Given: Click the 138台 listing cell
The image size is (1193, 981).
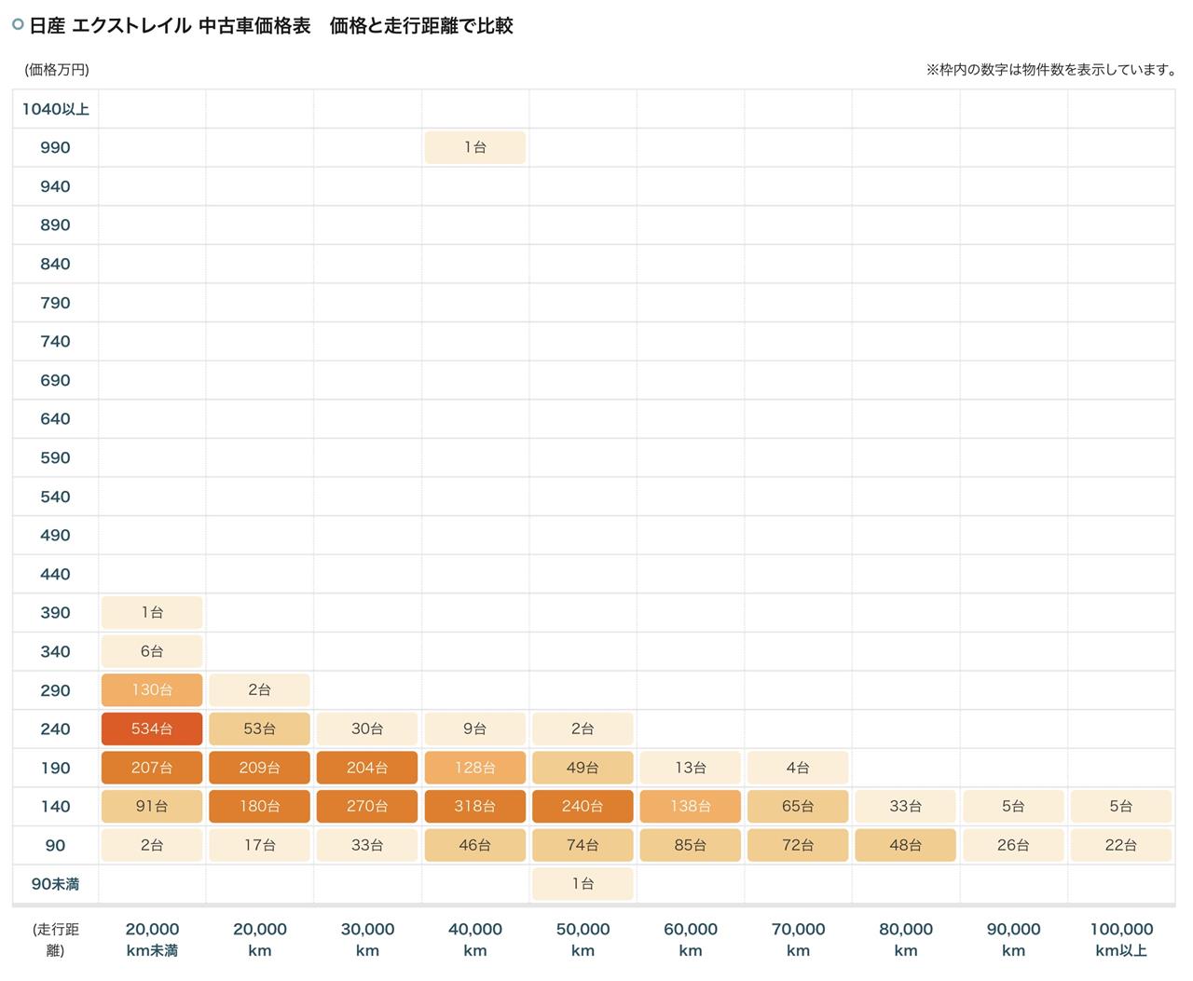Looking at the screenshot, I should pos(691,807).
